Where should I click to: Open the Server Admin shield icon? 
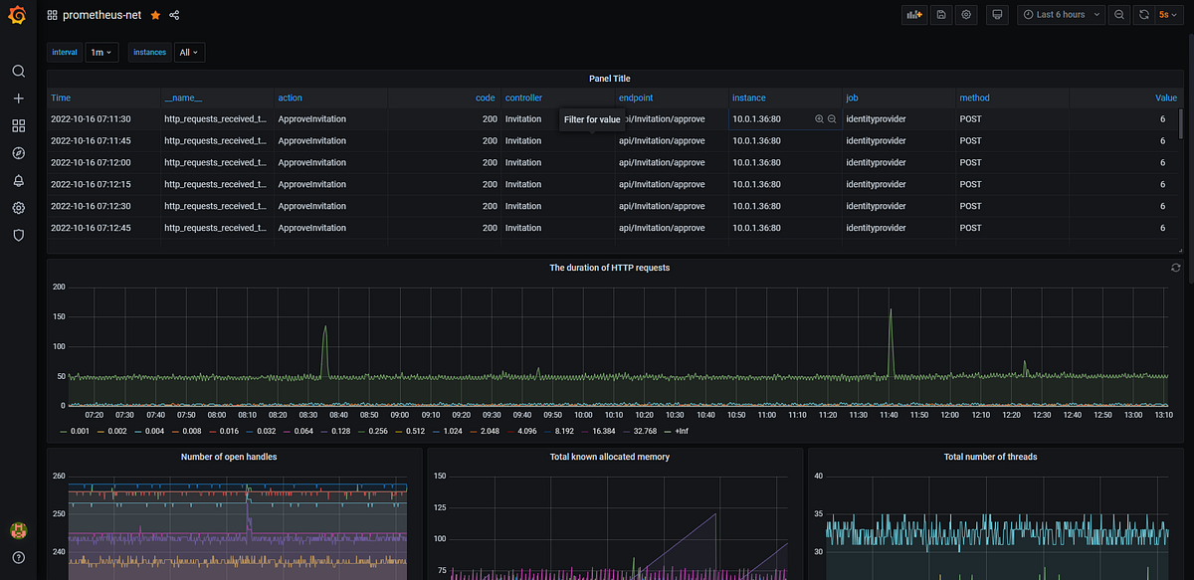18,236
